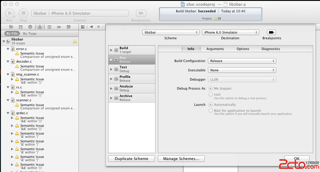Click the Manage Schemes... button
320x172 pixels.
[x=181, y=159]
